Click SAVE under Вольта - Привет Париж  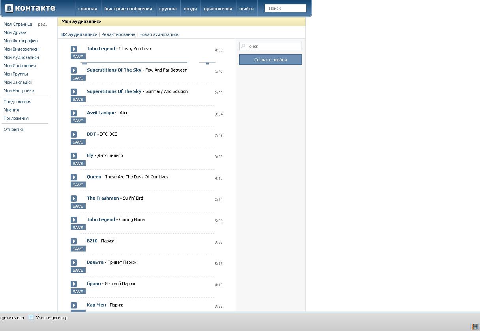tap(78, 270)
